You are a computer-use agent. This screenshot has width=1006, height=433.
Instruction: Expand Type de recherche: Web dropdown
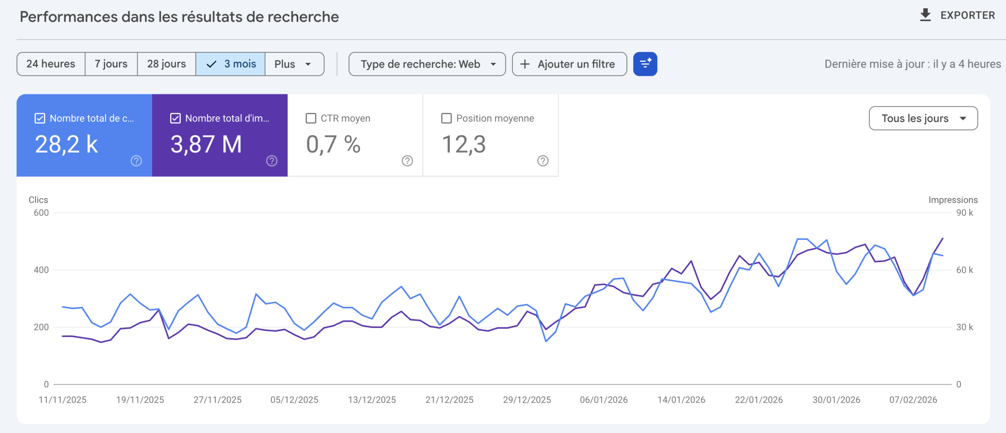[x=427, y=64]
